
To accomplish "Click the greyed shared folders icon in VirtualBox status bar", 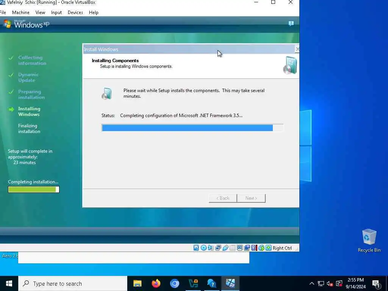I will [x=232, y=248].
